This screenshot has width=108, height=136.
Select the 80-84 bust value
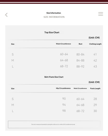80,54
